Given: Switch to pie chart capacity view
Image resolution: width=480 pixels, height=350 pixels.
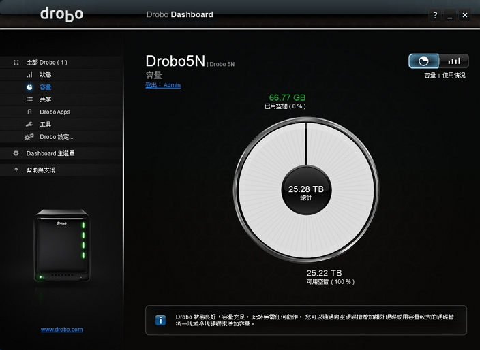Looking at the screenshot, I should click(423, 61).
